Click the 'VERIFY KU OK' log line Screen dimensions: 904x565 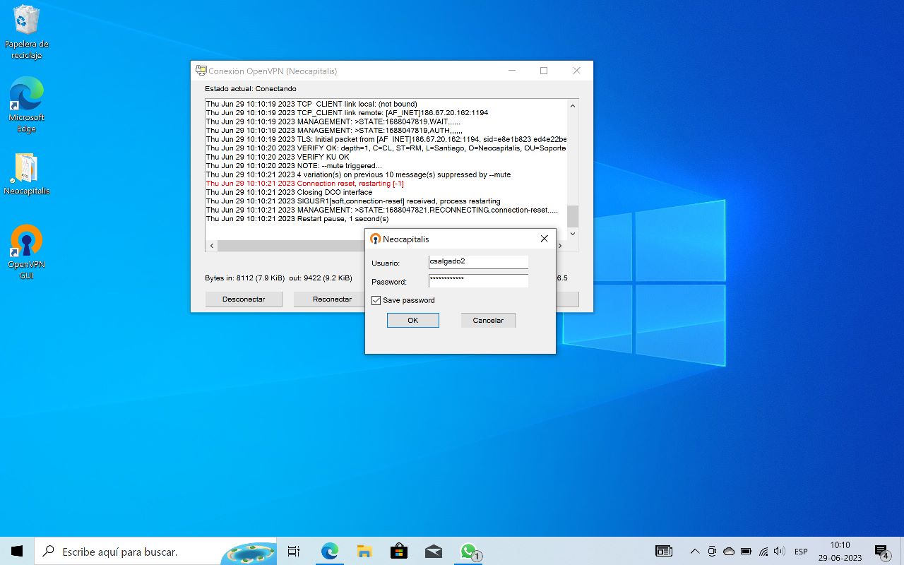pos(278,157)
